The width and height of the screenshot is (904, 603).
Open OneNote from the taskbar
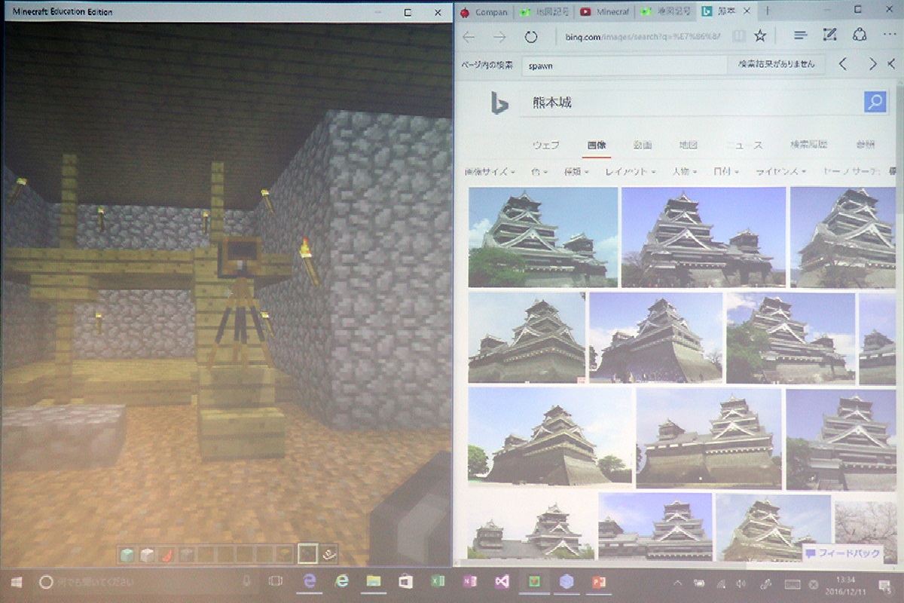470,582
